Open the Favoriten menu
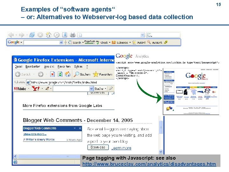229x172 pixels. tap(64, 67)
